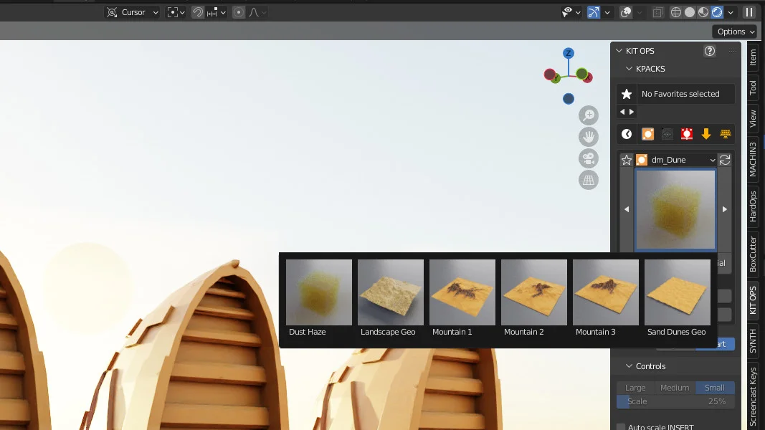Select Large insert size
Screen dimensions: 765x430
[x=635, y=387]
